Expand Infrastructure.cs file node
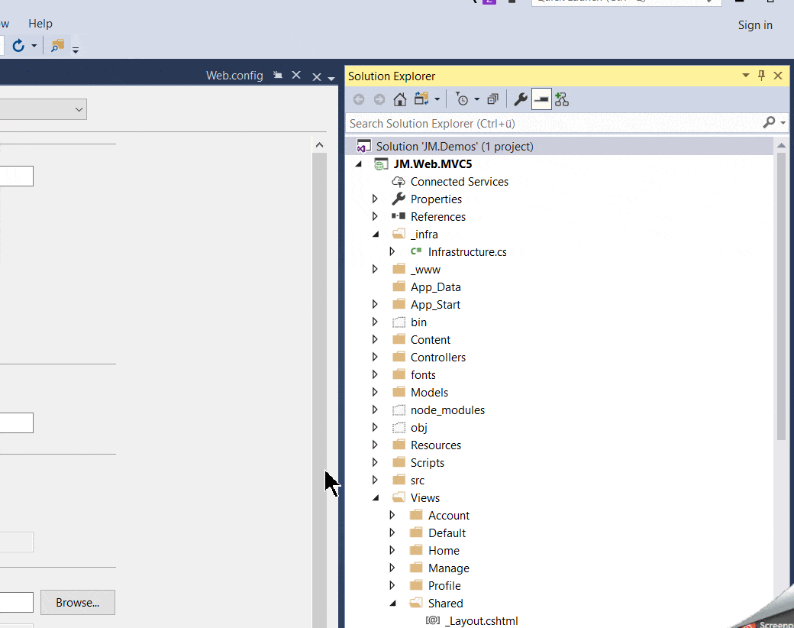Viewport: 794px width, 628px height. (x=392, y=251)
